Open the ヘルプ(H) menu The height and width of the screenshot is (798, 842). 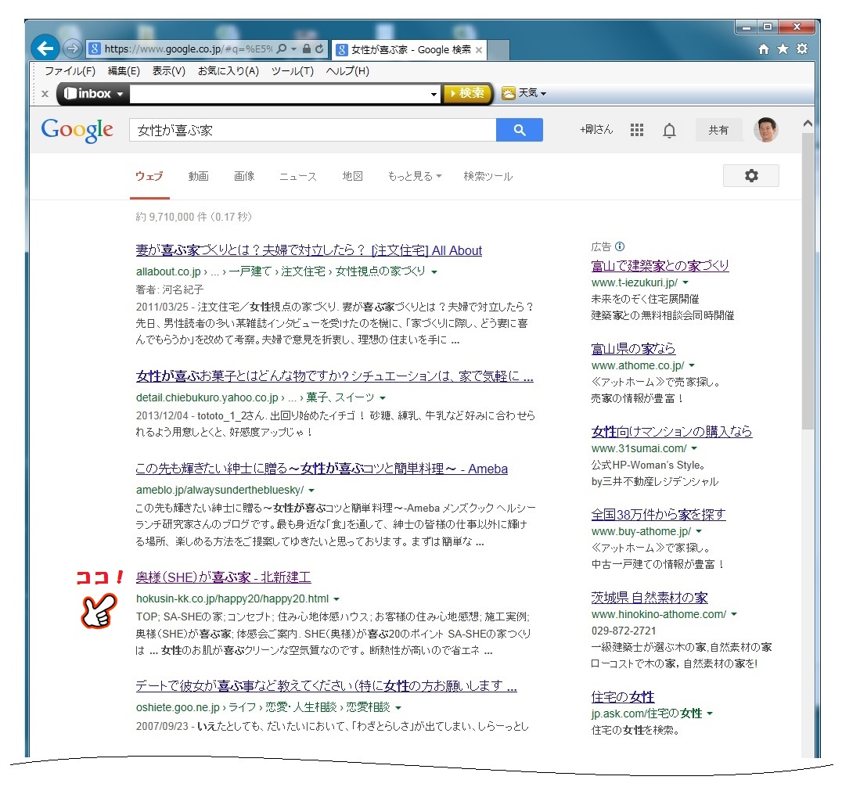coord(347,71)
